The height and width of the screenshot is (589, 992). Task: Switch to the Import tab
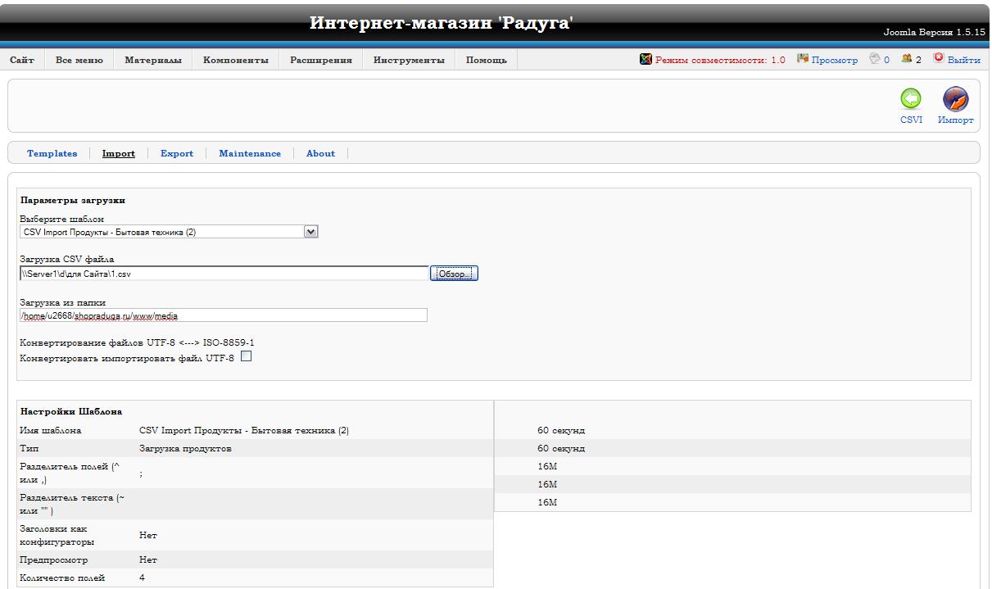click(x=119, y=153)
